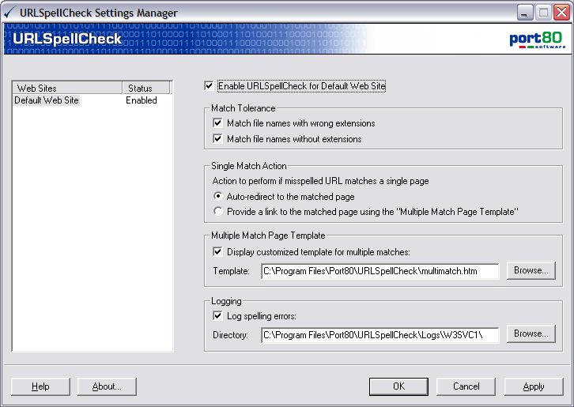This screenshot has height=407, width=574.
Task: Click the Status column header
Action: coord(146,88)
